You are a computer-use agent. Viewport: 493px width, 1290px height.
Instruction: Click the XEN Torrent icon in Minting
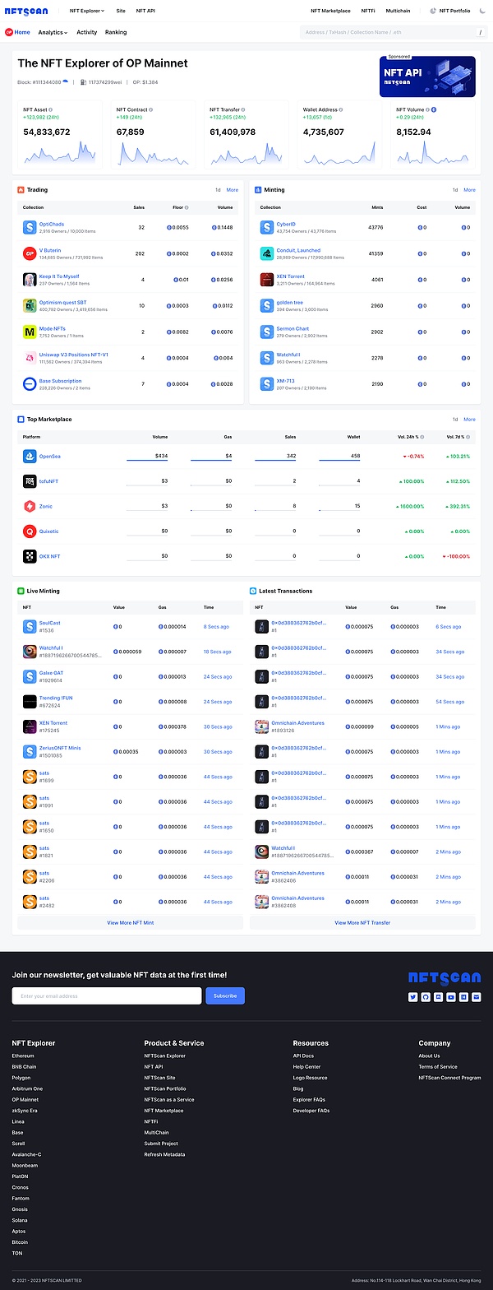click(x=266, y=280)
